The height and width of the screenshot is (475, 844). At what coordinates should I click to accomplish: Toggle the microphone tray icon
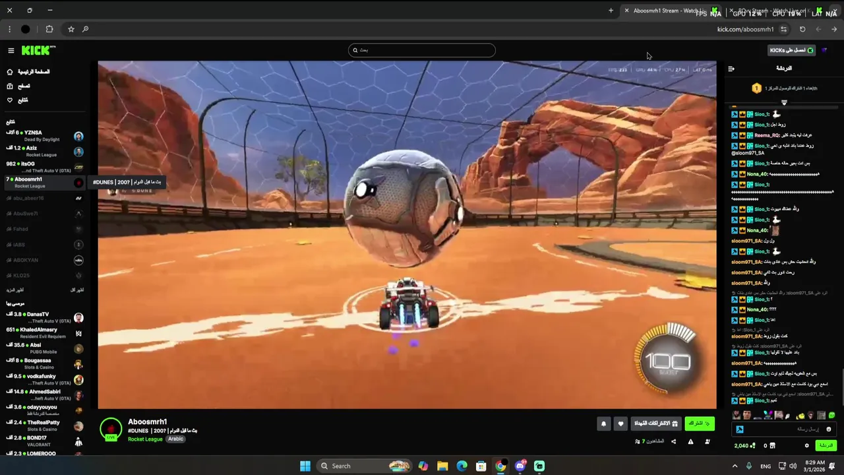pos(748,466)
